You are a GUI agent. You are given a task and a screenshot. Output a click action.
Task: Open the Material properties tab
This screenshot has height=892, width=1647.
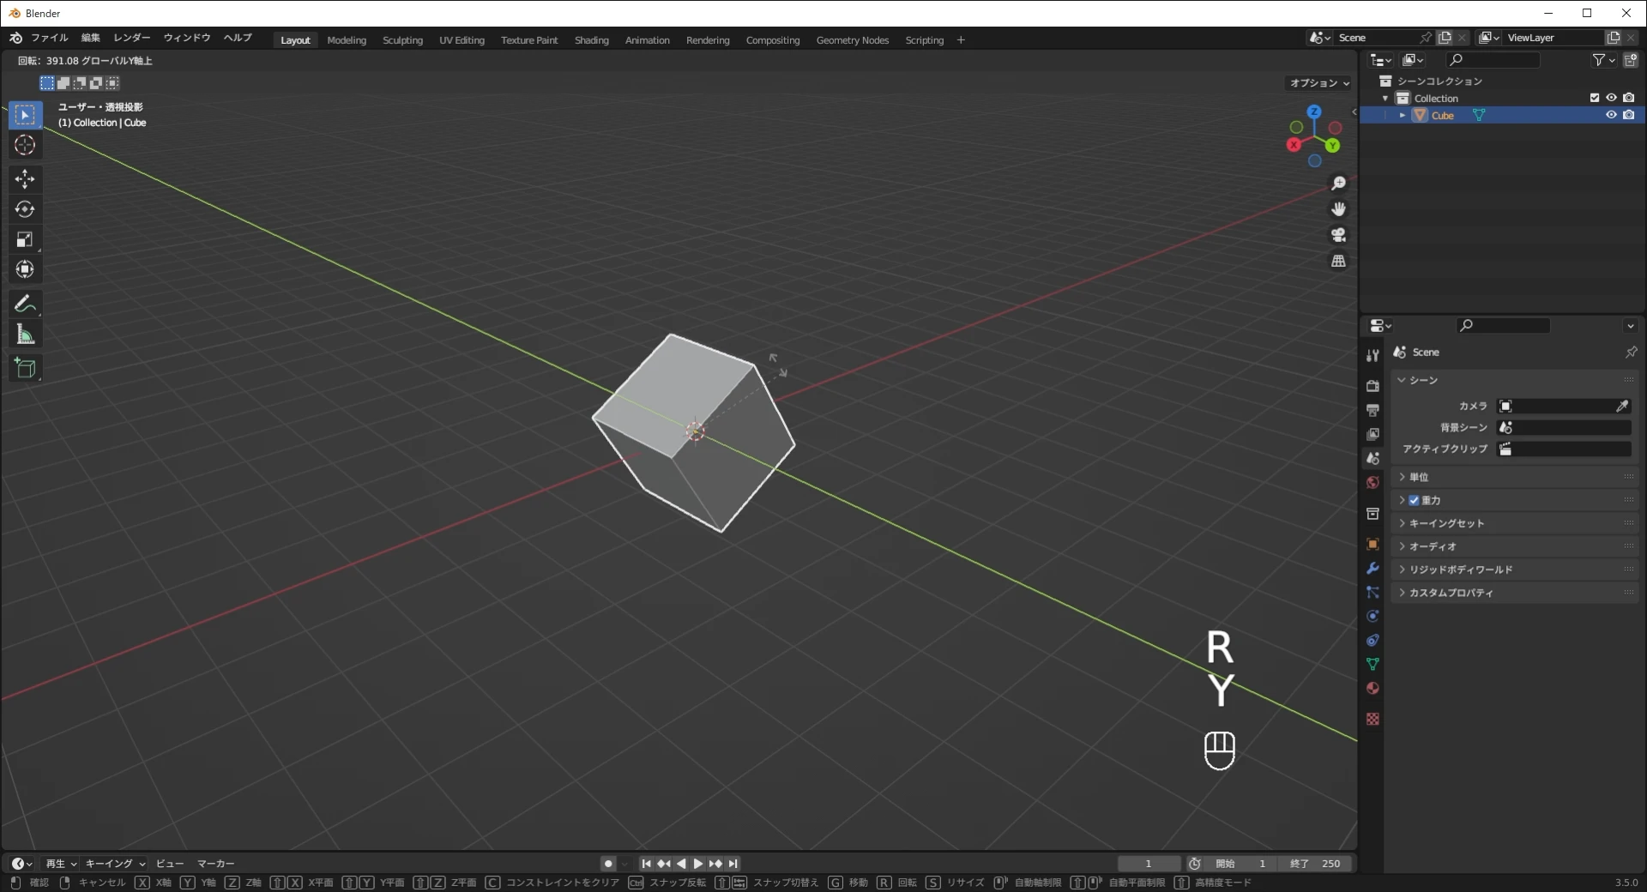pos(1372,688)
